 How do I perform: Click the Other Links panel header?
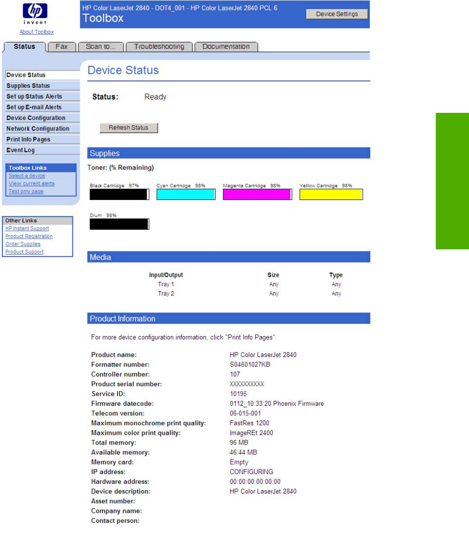tap(37, 220)
